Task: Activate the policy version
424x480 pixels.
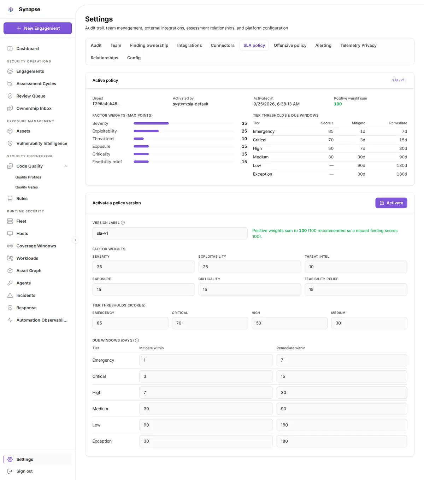Action: click(x=391, y=203)
